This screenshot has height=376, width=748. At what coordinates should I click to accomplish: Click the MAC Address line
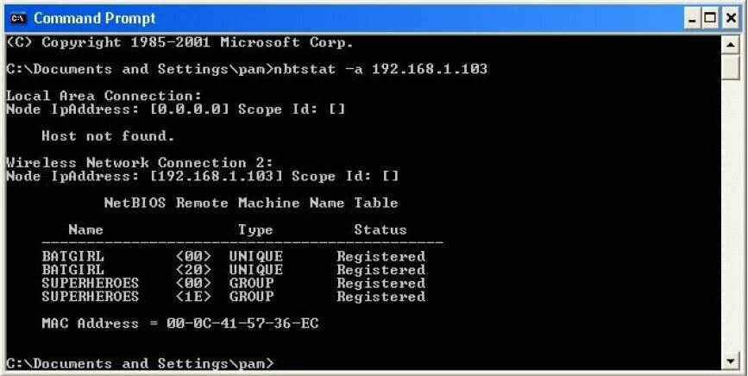coord(180,323)
